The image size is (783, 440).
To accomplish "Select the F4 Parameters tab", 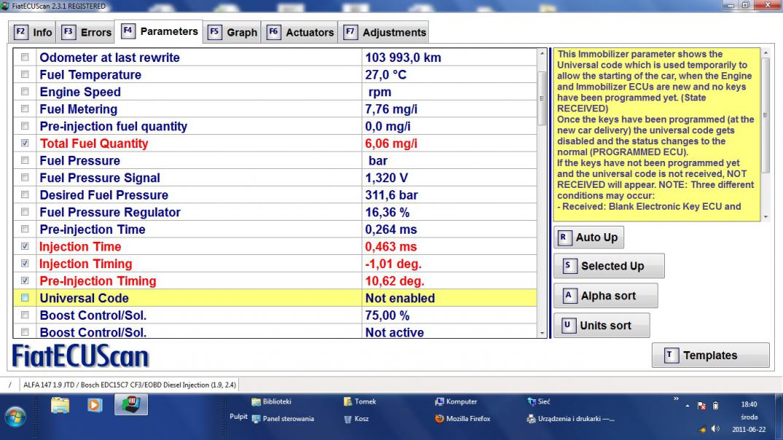I will [x=159, y=31].
